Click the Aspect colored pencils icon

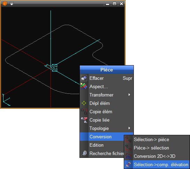(x=84, y=86)
